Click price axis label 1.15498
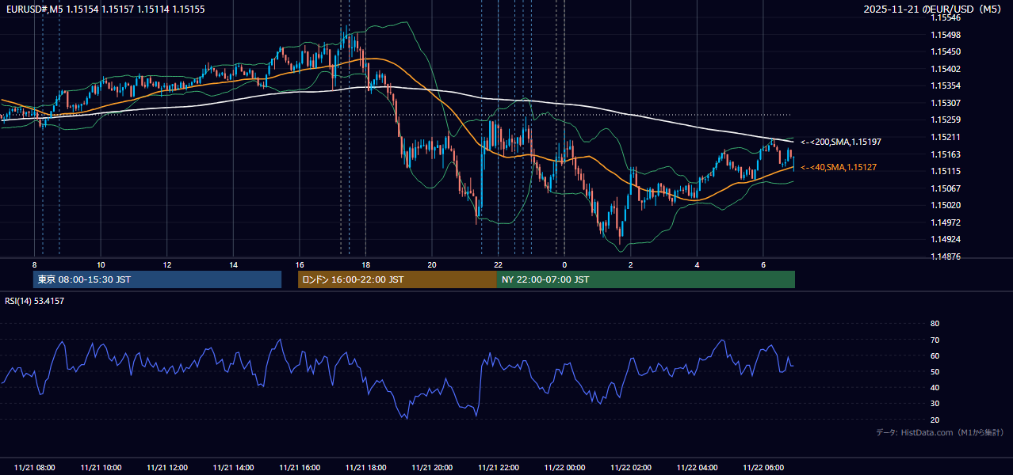 click(946, 35)
